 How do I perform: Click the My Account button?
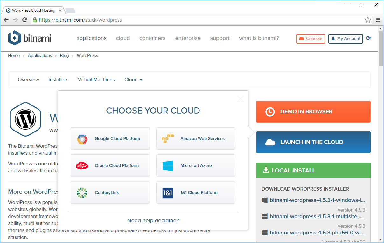pyautogui.click(x=346, y=39)
